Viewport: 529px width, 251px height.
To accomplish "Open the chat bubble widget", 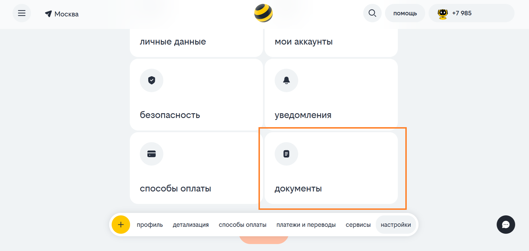I will tap(506, 225).
